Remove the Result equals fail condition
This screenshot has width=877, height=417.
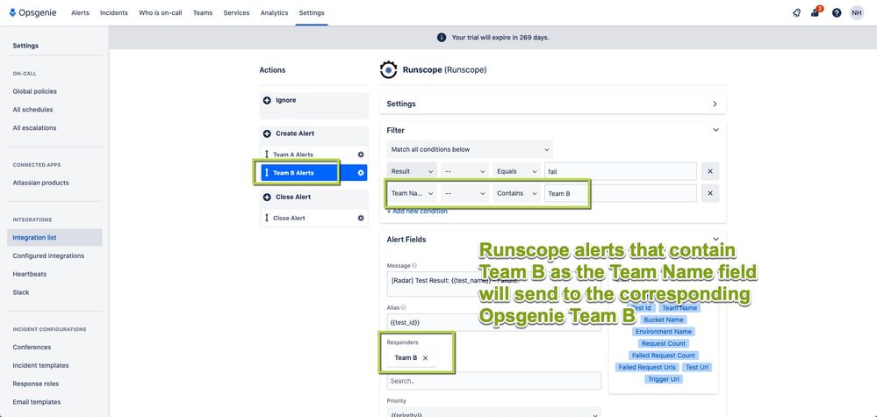point(710,171)
